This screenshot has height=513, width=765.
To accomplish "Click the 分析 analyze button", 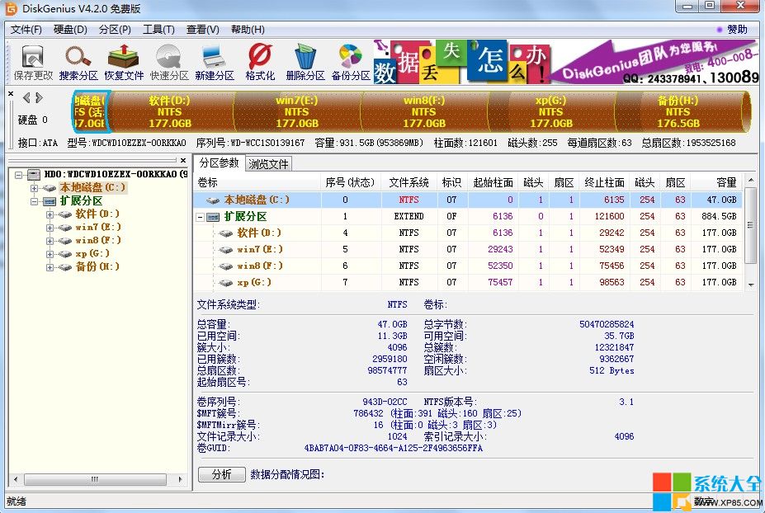I will (x=222, y=474).
